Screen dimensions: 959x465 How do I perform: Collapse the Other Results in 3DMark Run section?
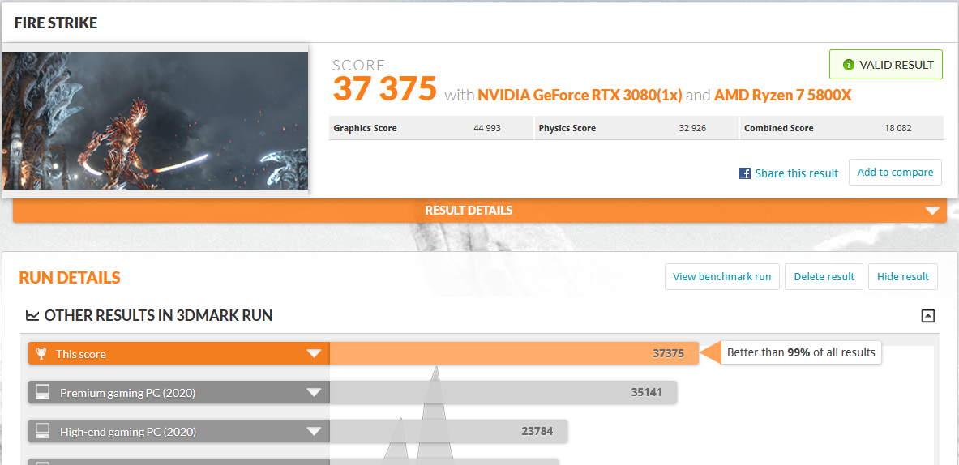point(928,316)
